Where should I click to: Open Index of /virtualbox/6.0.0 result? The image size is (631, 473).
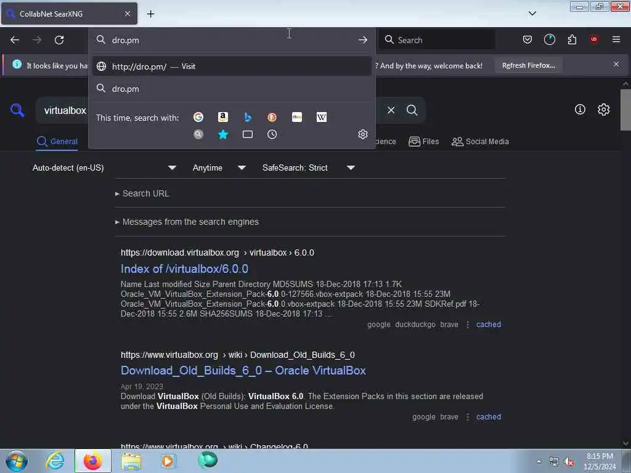click(x=184, y=269)
